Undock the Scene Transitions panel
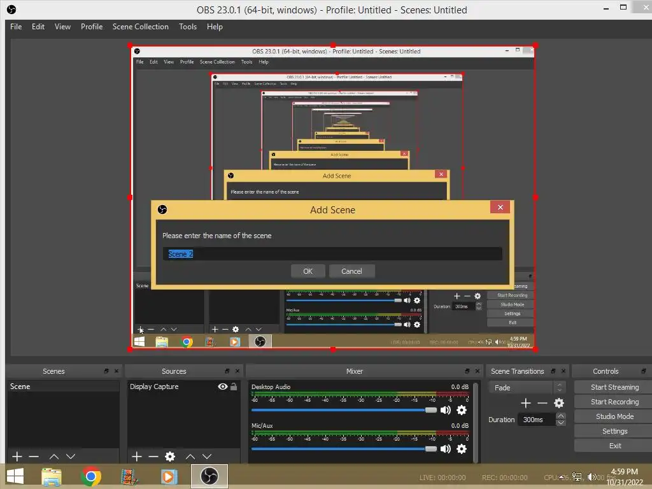652x489 pixels. [x=553, y=371]
